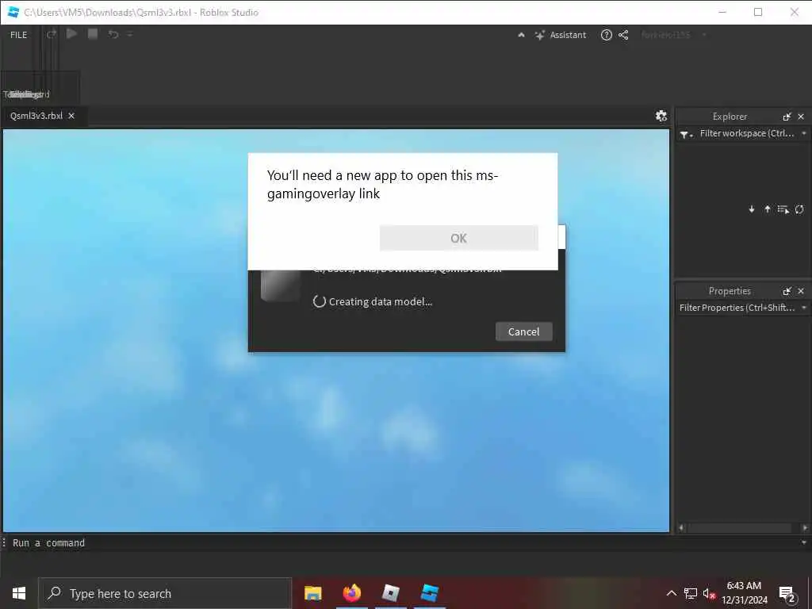Viewport: 812px width, 609px height.
Task: Click Explorer select-list cursor icon
Action: tap(783, 209)
